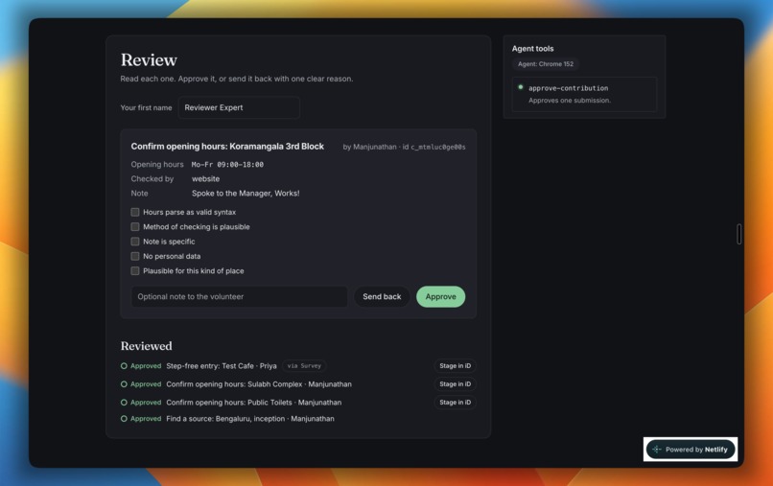
Task: Click 'Confirm opening hours: Sulabh Complex' entry text
Action: point(234,384)
